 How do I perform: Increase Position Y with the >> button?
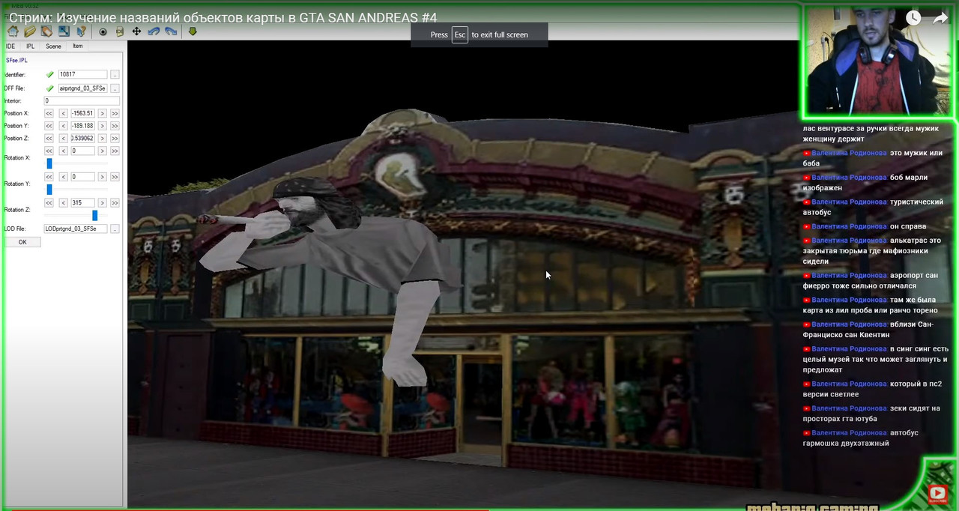pyautogui.click(x=115, y=126)
